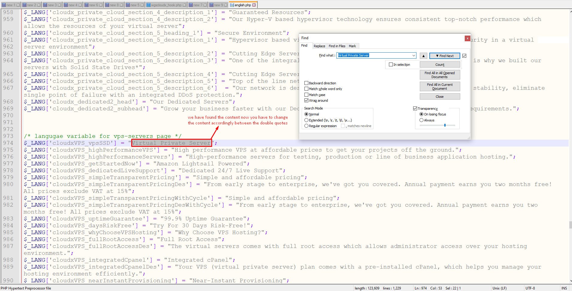Viewport: 572px width, 291px height.
Task: Close the english.php tab with its X icon
Action: [x=254, y=5]
